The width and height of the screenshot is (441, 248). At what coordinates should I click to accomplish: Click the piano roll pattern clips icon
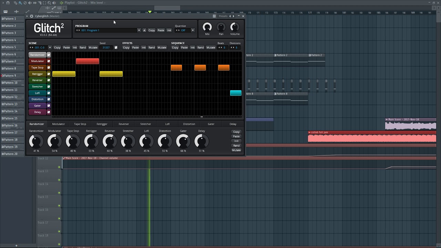click(6, 11)
